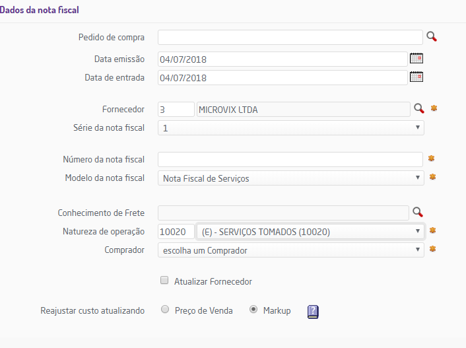Select the Preço de Venda radio option
This screenshot has height=348, width=466.
pos(165,309)
